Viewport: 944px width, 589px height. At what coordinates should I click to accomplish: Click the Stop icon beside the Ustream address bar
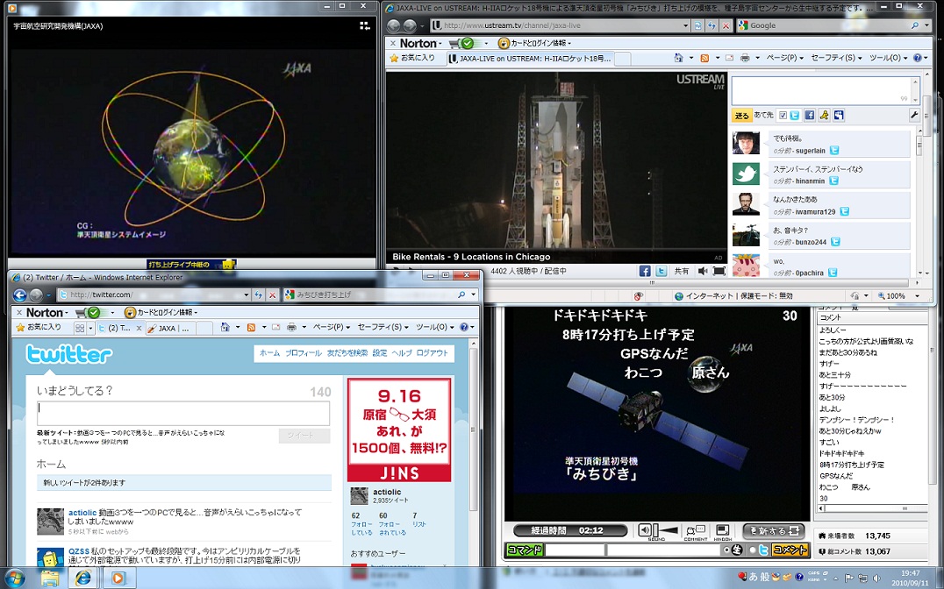click(x=726, y=25)
